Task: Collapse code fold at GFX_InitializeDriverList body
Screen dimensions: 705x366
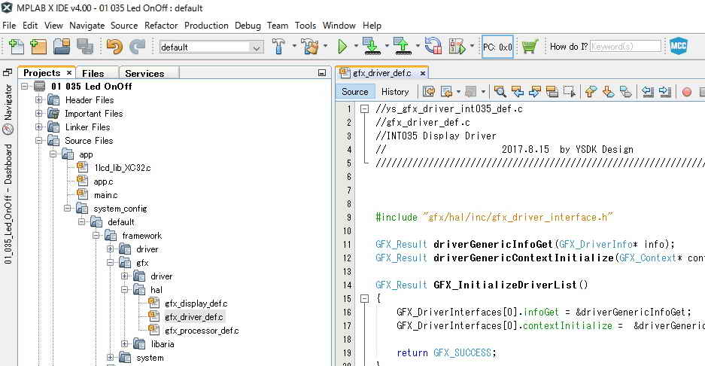Action: pos(364,298)
